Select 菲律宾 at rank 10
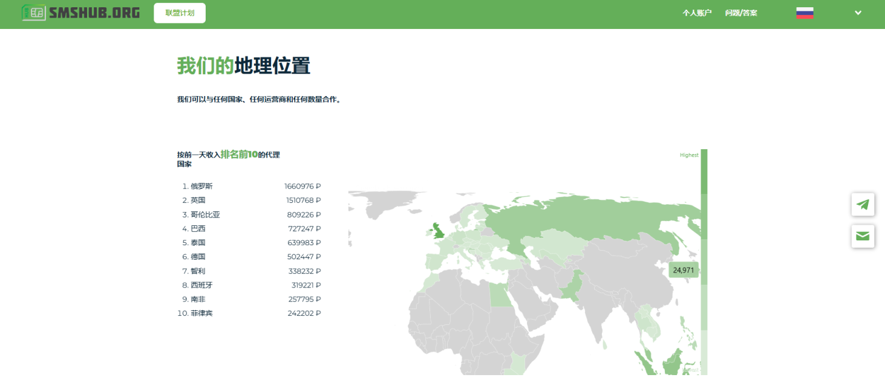 pos(201,313)
